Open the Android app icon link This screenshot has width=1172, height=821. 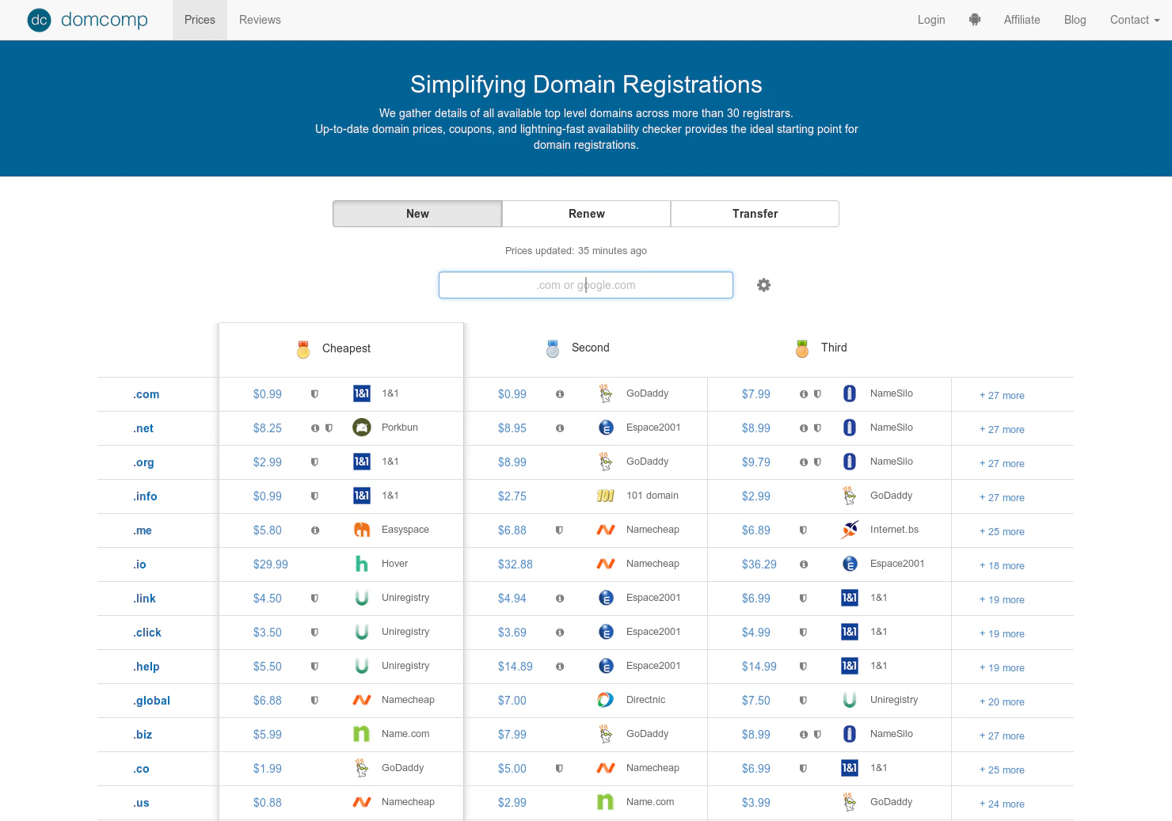975,20
